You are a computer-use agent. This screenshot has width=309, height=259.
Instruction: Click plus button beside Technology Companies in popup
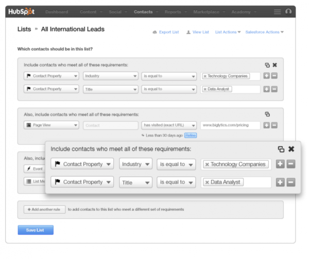tap(280, 164)
